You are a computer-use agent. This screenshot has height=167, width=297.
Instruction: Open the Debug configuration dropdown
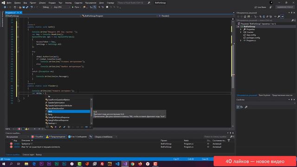click(47, 7)
